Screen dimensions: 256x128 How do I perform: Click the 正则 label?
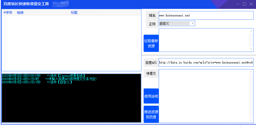pos(152,24)
